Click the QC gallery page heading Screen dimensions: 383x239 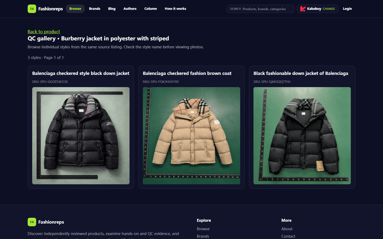coord(98,39)
